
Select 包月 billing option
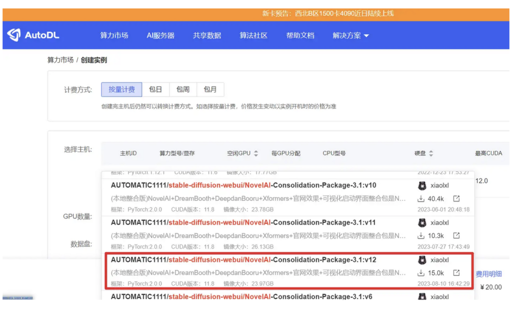(210, 89)
